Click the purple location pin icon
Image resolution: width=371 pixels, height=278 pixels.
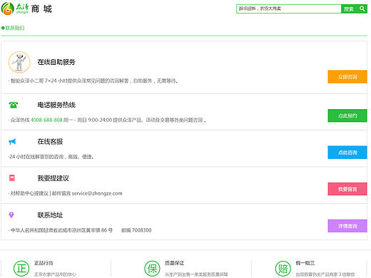coord(11,215)
